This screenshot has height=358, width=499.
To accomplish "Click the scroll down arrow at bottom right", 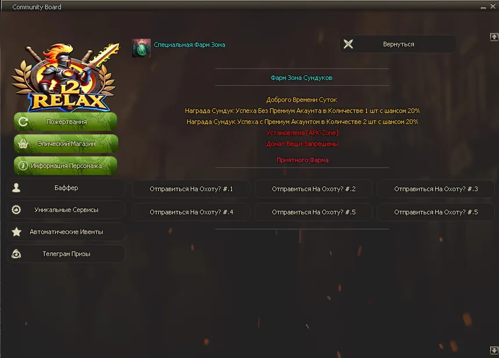I will click(x=494, y=350).
